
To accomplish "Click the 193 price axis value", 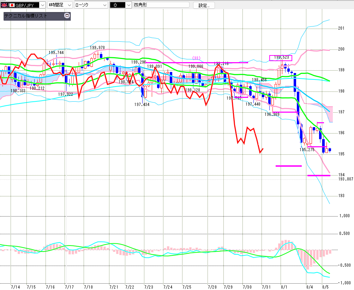I will (341, 196).
